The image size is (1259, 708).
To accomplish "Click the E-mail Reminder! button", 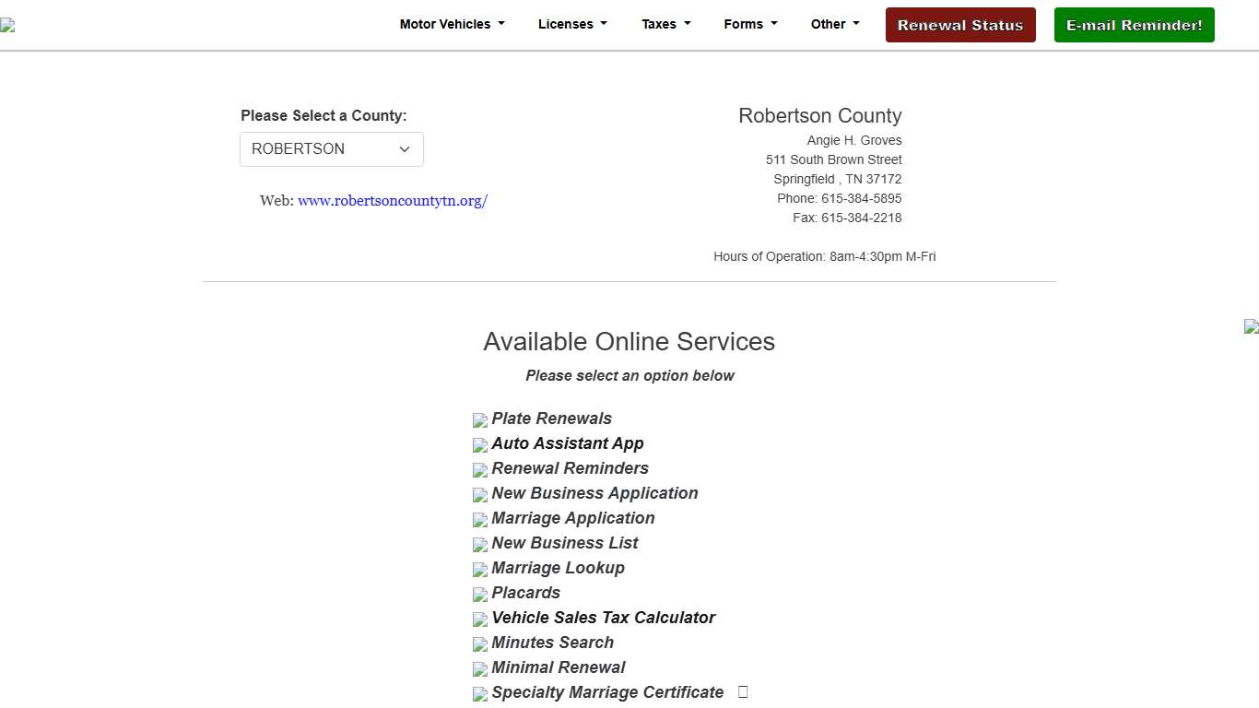I will [x=1134, y=25].
